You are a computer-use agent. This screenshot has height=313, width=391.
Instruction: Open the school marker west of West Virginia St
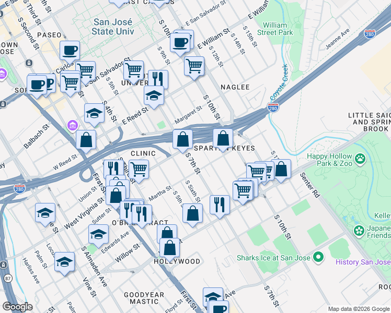coord(45,213)
